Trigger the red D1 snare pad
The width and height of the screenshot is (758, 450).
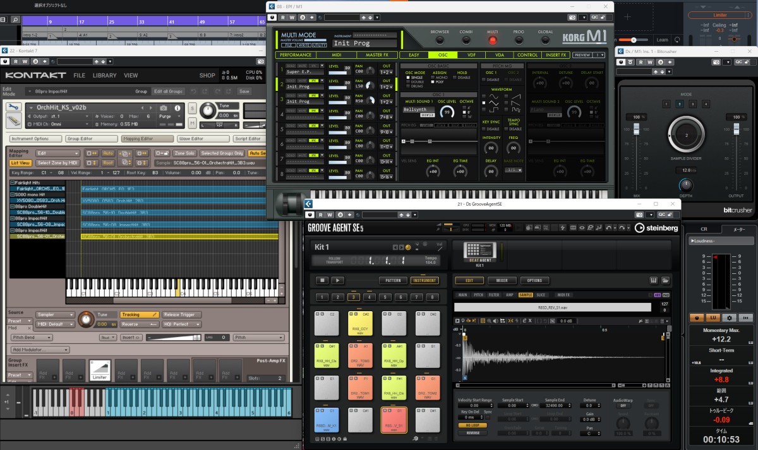click(394, 420)
